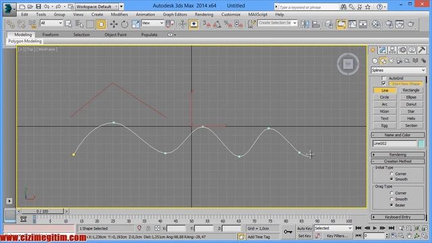Image resolution: width=432 pixels, height=243 pixels.
Task: Open the Splines category dropdown
Action: tap(398, 70)
